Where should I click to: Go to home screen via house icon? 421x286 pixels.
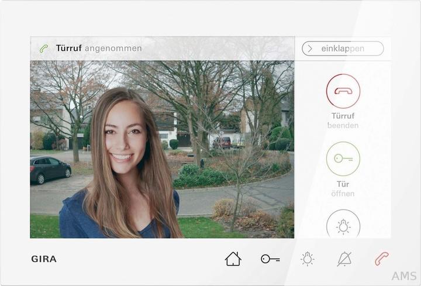tap(233, 259)
